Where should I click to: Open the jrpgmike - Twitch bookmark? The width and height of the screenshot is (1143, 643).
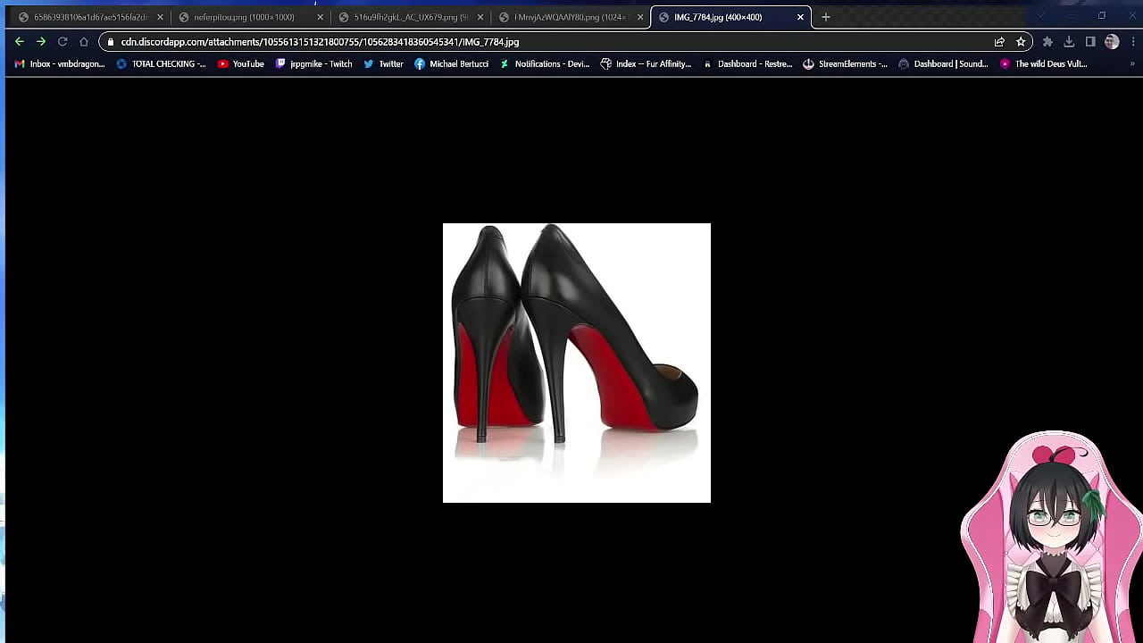[313, 64]
